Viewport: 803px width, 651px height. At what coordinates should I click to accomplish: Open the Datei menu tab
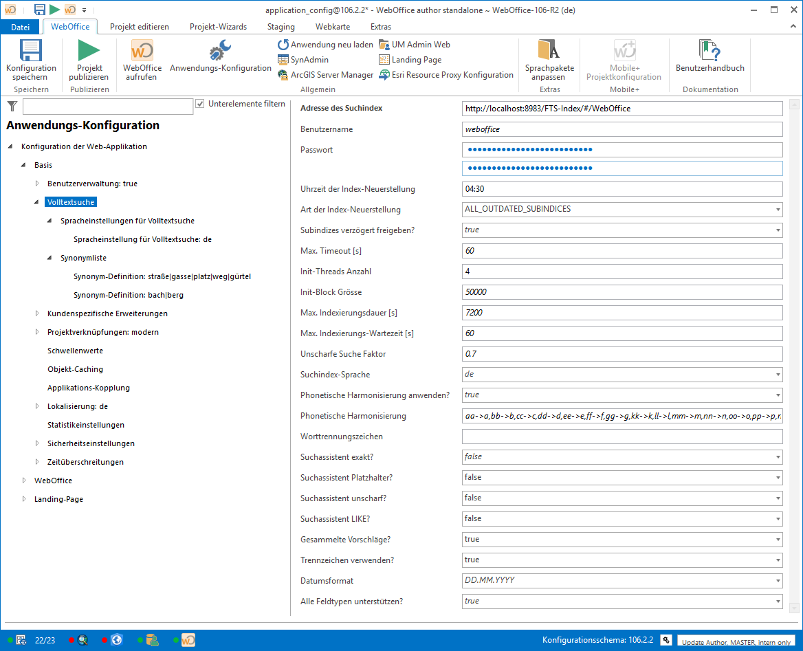tap(21, 27)
